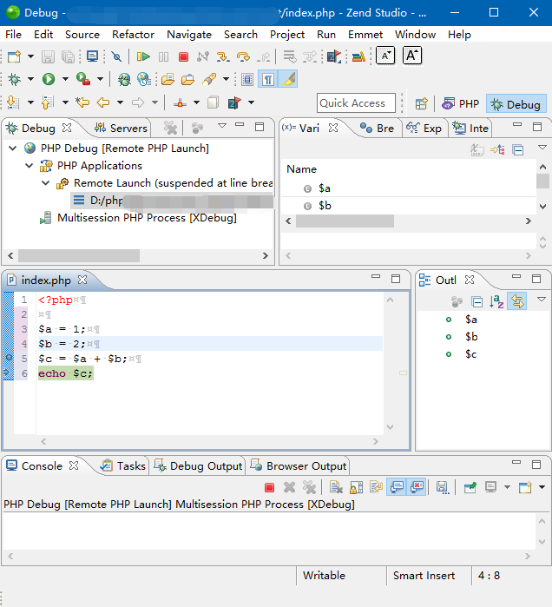Click the Debug perspective button
Screen dimensions: 552x607
click(x=516, y=104)
